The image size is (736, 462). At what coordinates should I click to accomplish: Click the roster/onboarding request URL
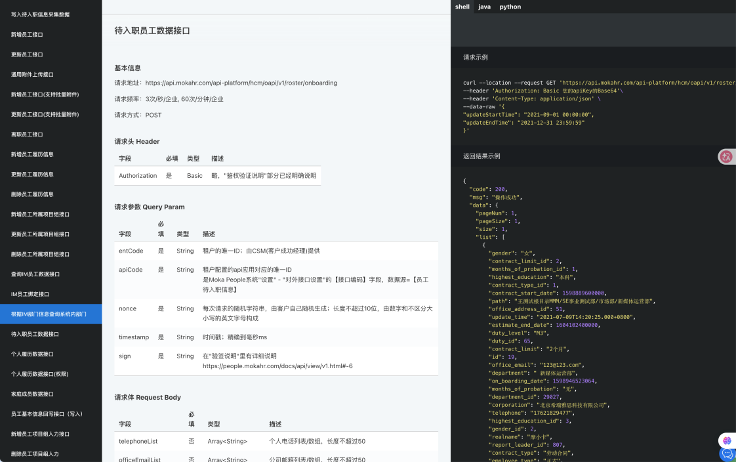[x=241, y=83]
